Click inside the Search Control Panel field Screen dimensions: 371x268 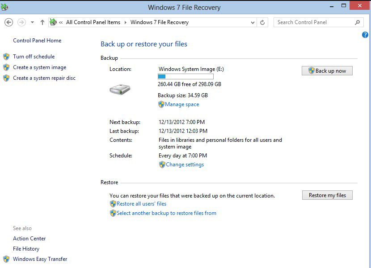pos(313,22)
